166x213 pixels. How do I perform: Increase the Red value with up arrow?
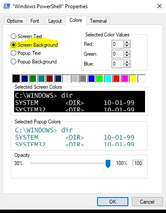(x=127, y=42)
